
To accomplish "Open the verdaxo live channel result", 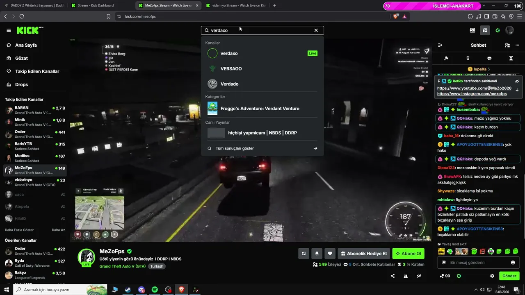I will coord(262,53).
